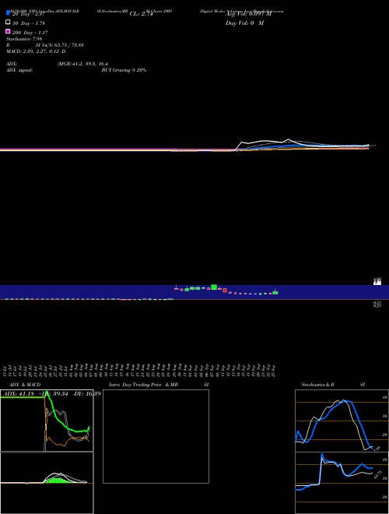
Task: Click the largest green candlestick in the volume band
Action: [x=214, y=287]
